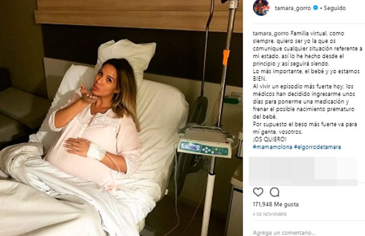
Task: Click the ¡OS QUIERO! line in the caption
Action: click(270, 140)
